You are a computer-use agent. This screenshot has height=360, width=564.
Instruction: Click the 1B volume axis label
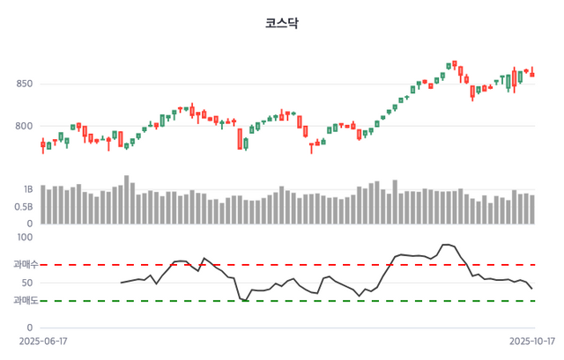28,189
